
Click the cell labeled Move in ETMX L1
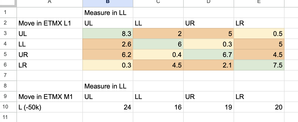(x=50, y=23)
